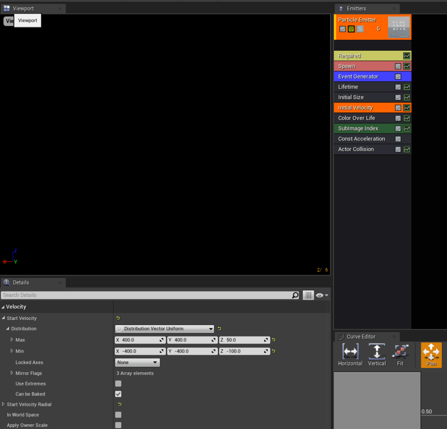
Task: Open the Locked Axes None dropdown
Action: coord(138,362)
